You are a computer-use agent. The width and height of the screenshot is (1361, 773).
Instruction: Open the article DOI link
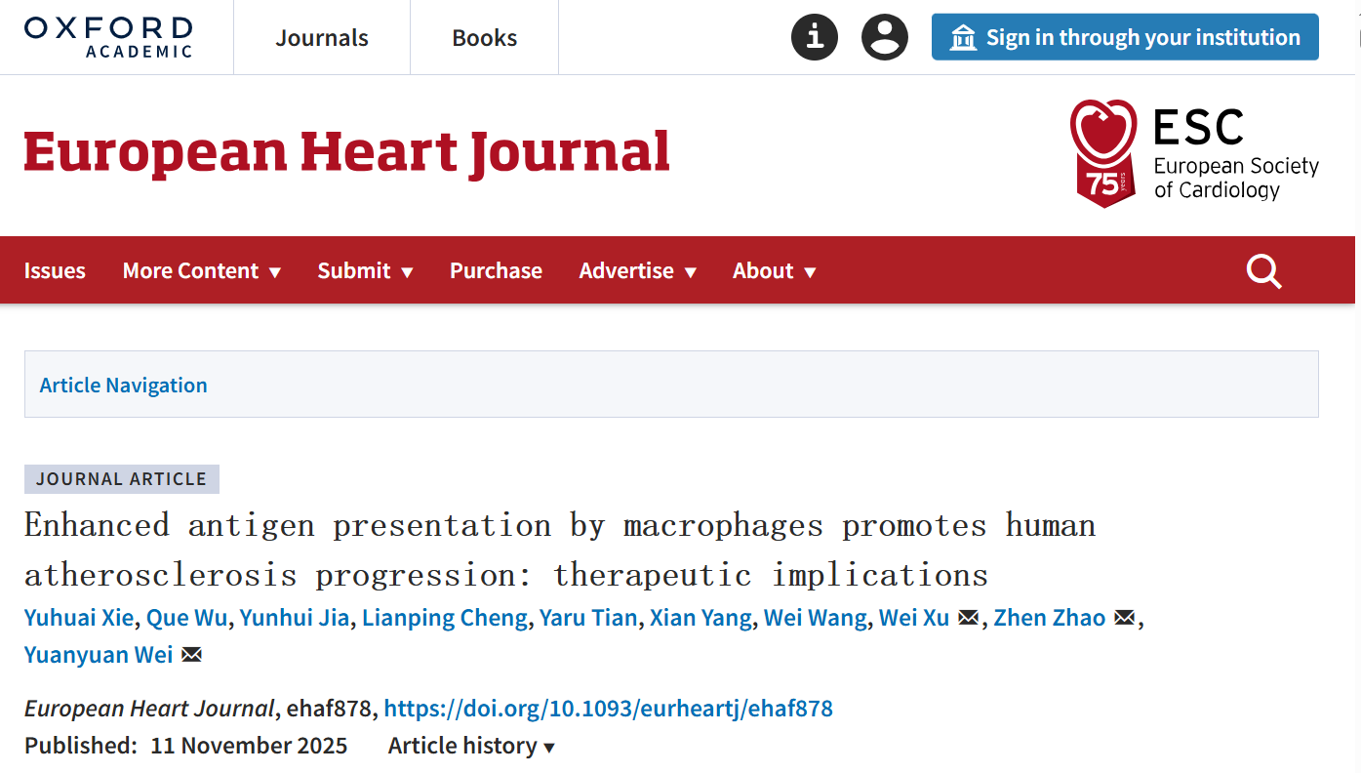coord(608,709)
